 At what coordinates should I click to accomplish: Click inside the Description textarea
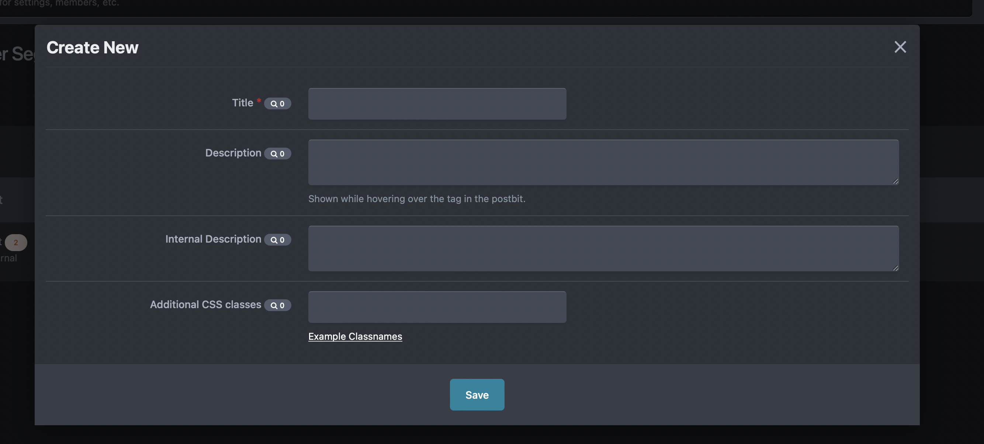tap(603, 162)
